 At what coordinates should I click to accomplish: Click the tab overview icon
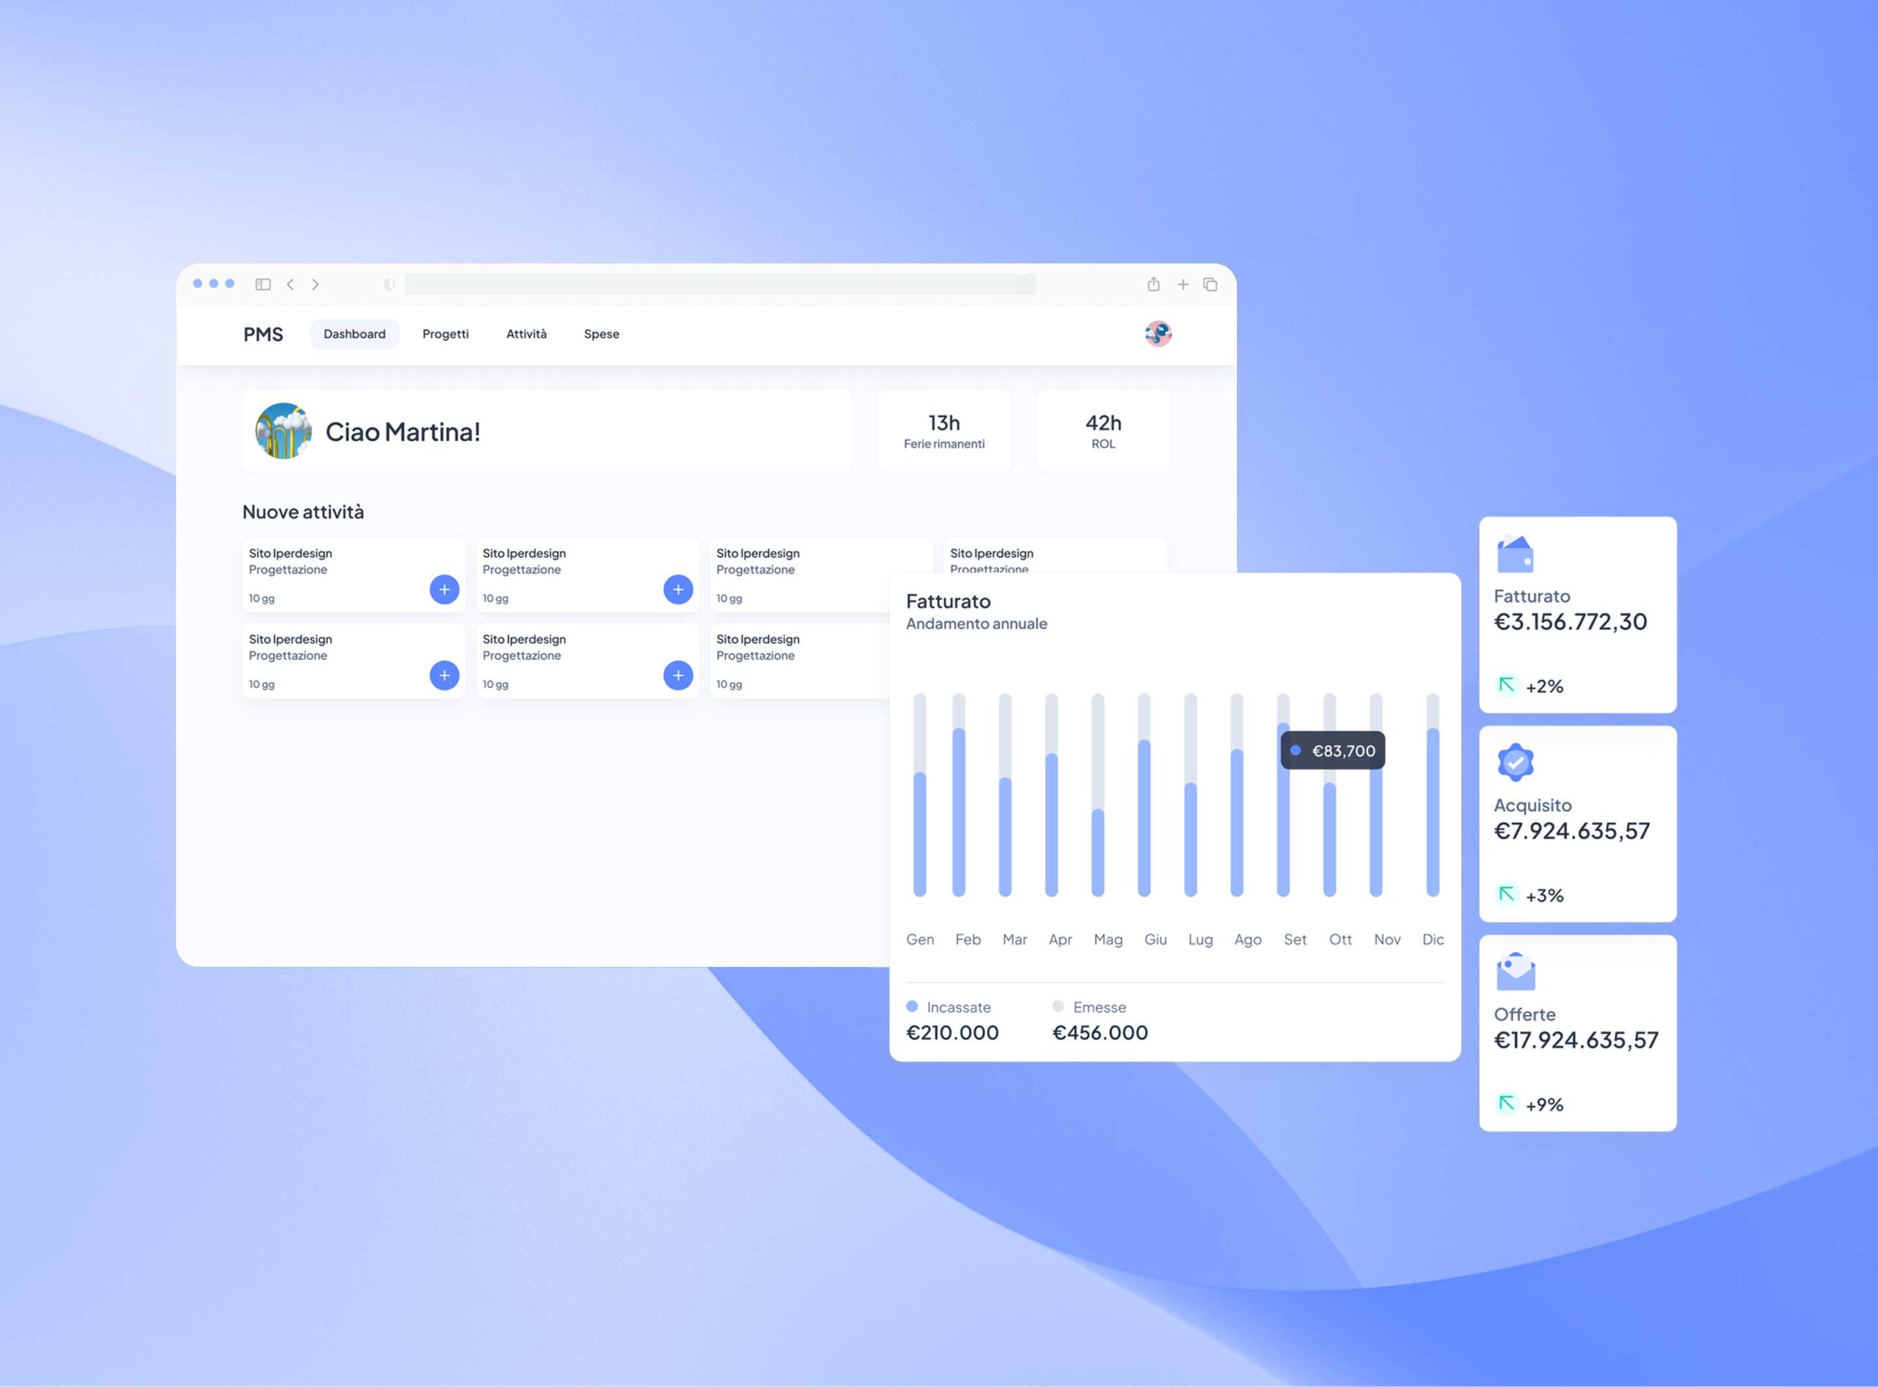click(x=1210, y=285)
